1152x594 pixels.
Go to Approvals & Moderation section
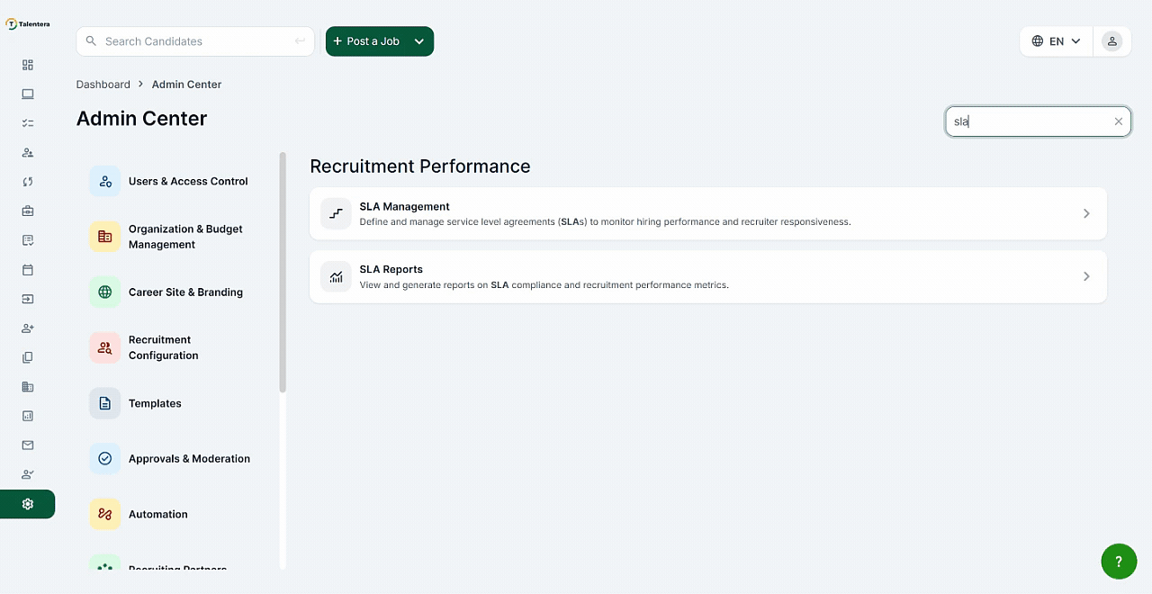point(189,458)
